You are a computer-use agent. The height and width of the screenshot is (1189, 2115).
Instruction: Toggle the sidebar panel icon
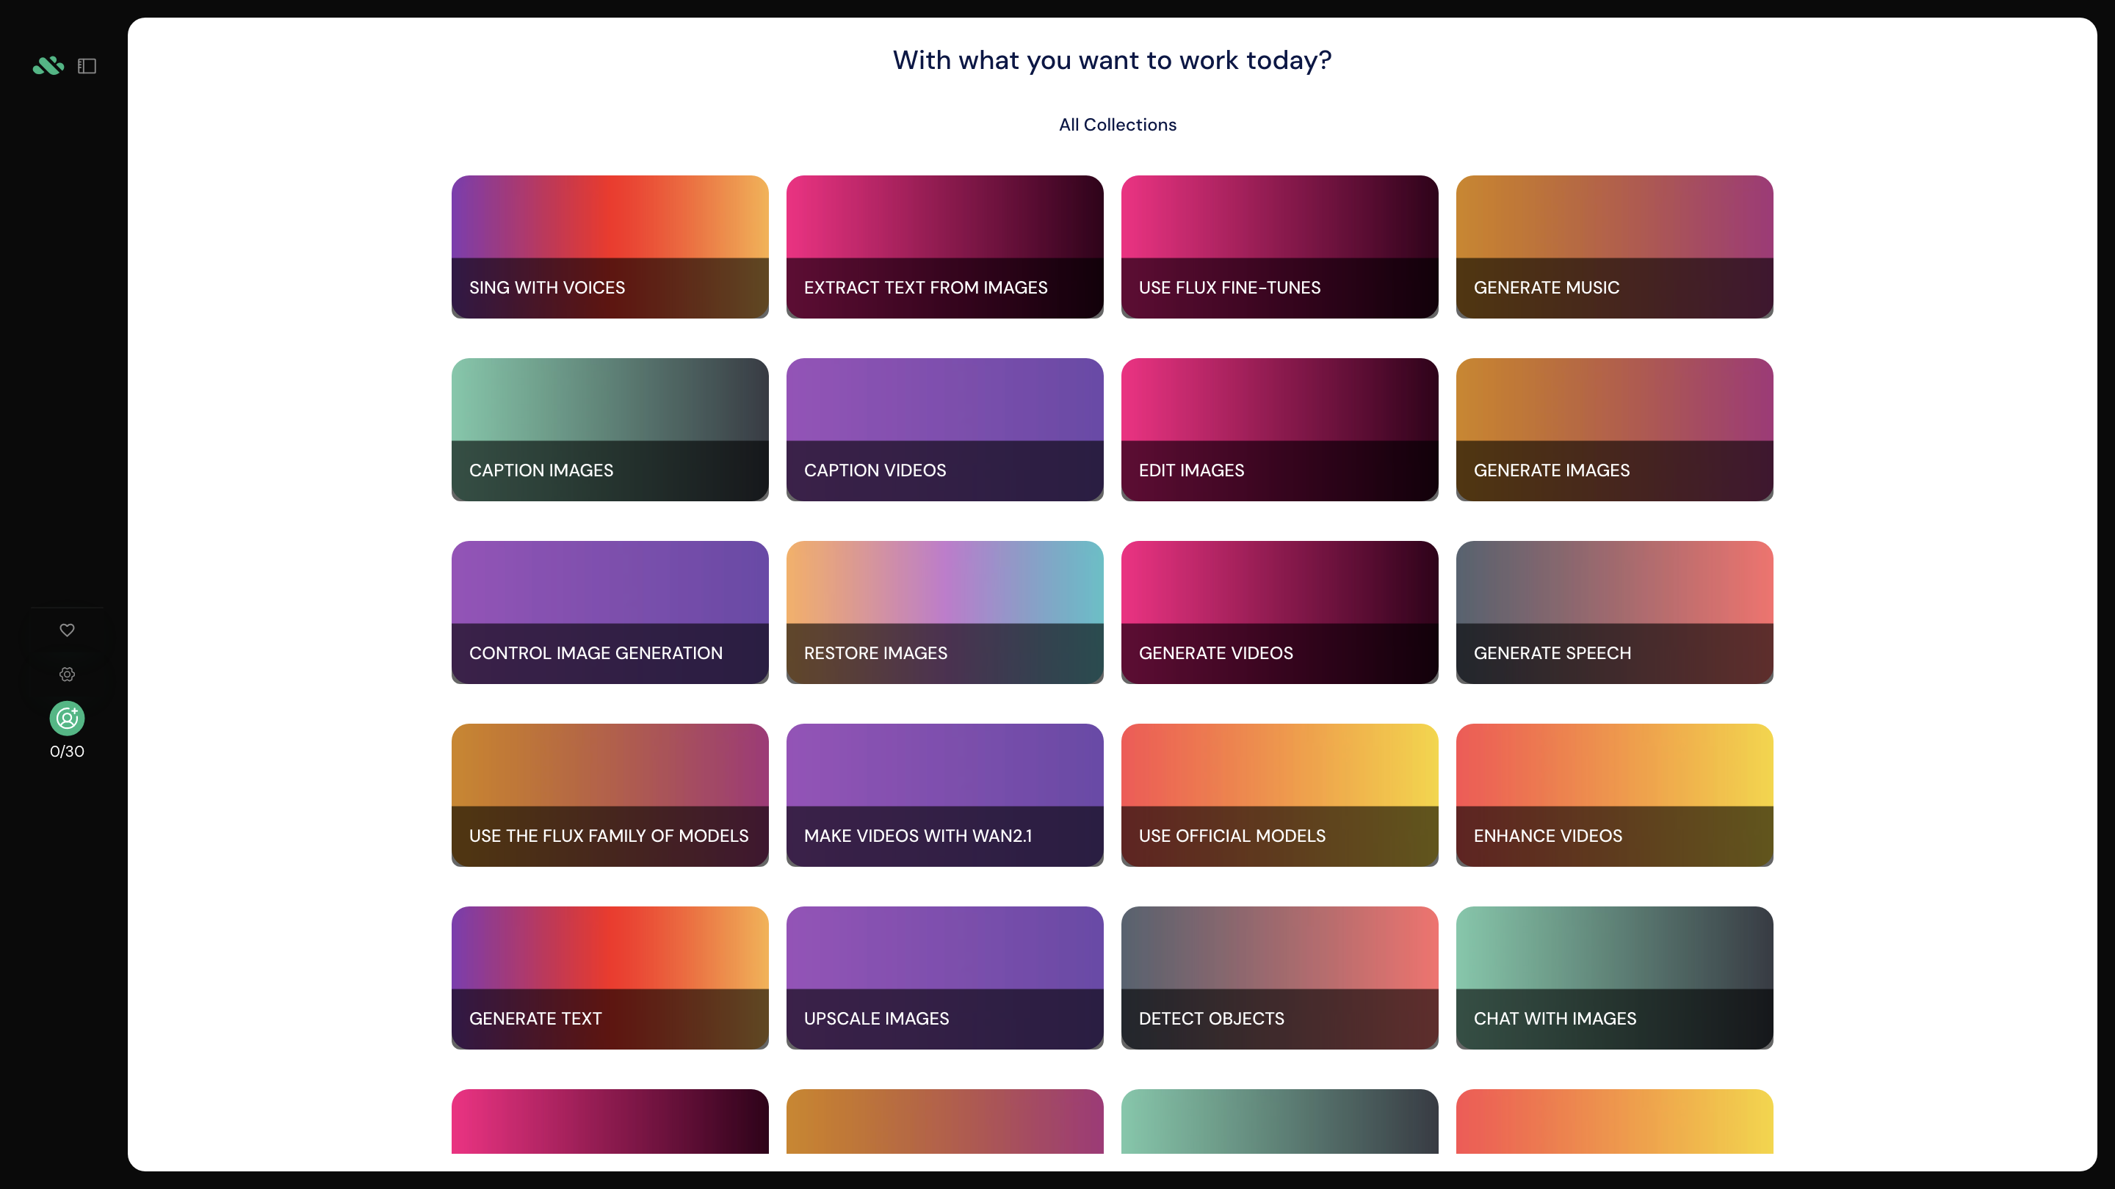(87, 65)
